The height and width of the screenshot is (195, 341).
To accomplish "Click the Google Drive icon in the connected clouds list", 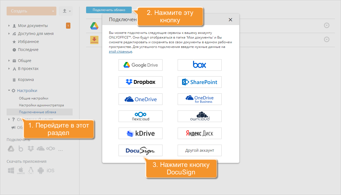I will click(94, 26).
